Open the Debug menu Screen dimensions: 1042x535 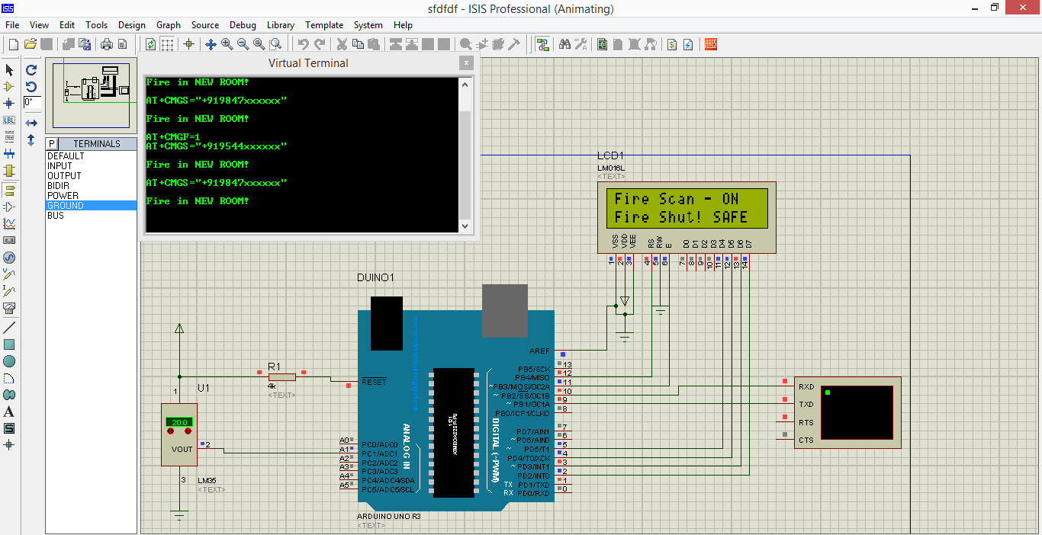pyautogui.click(x=243, y=24)
